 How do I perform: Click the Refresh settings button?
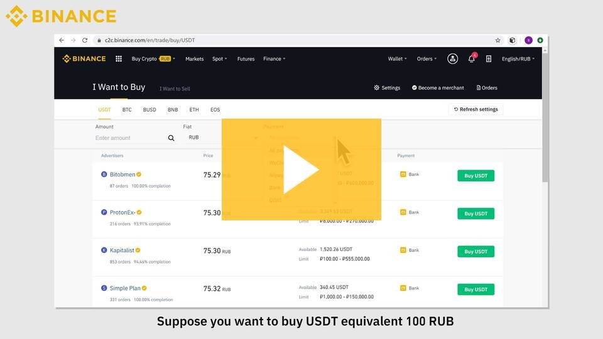coord(475,109)
